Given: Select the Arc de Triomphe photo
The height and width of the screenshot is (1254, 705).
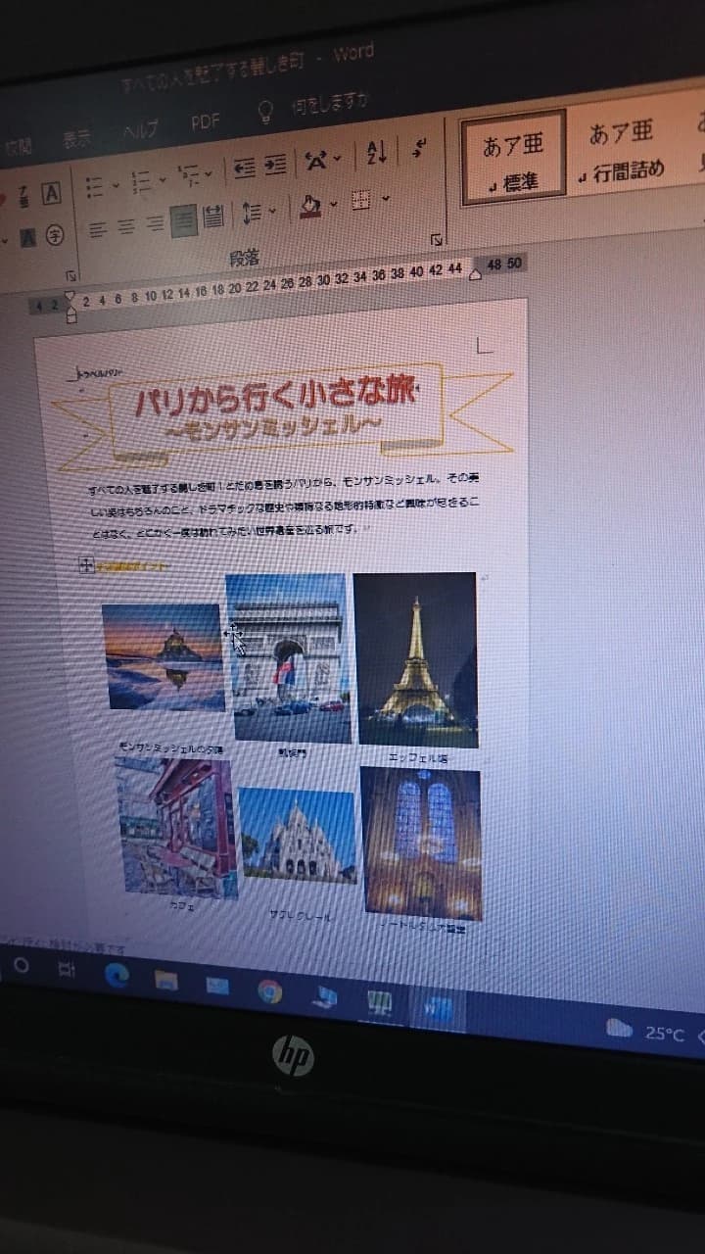Looking at the screenshot, I should tap(288, 659).
